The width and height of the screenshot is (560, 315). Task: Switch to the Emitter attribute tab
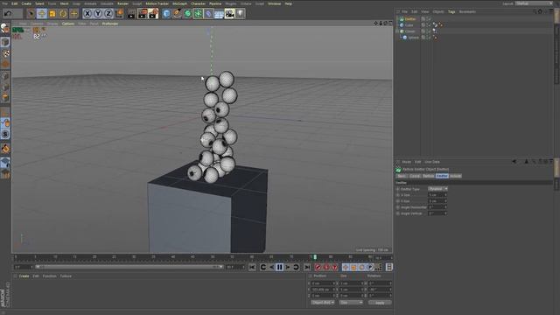[x=442, y=176]
